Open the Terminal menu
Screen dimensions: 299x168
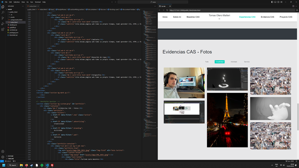37,2
